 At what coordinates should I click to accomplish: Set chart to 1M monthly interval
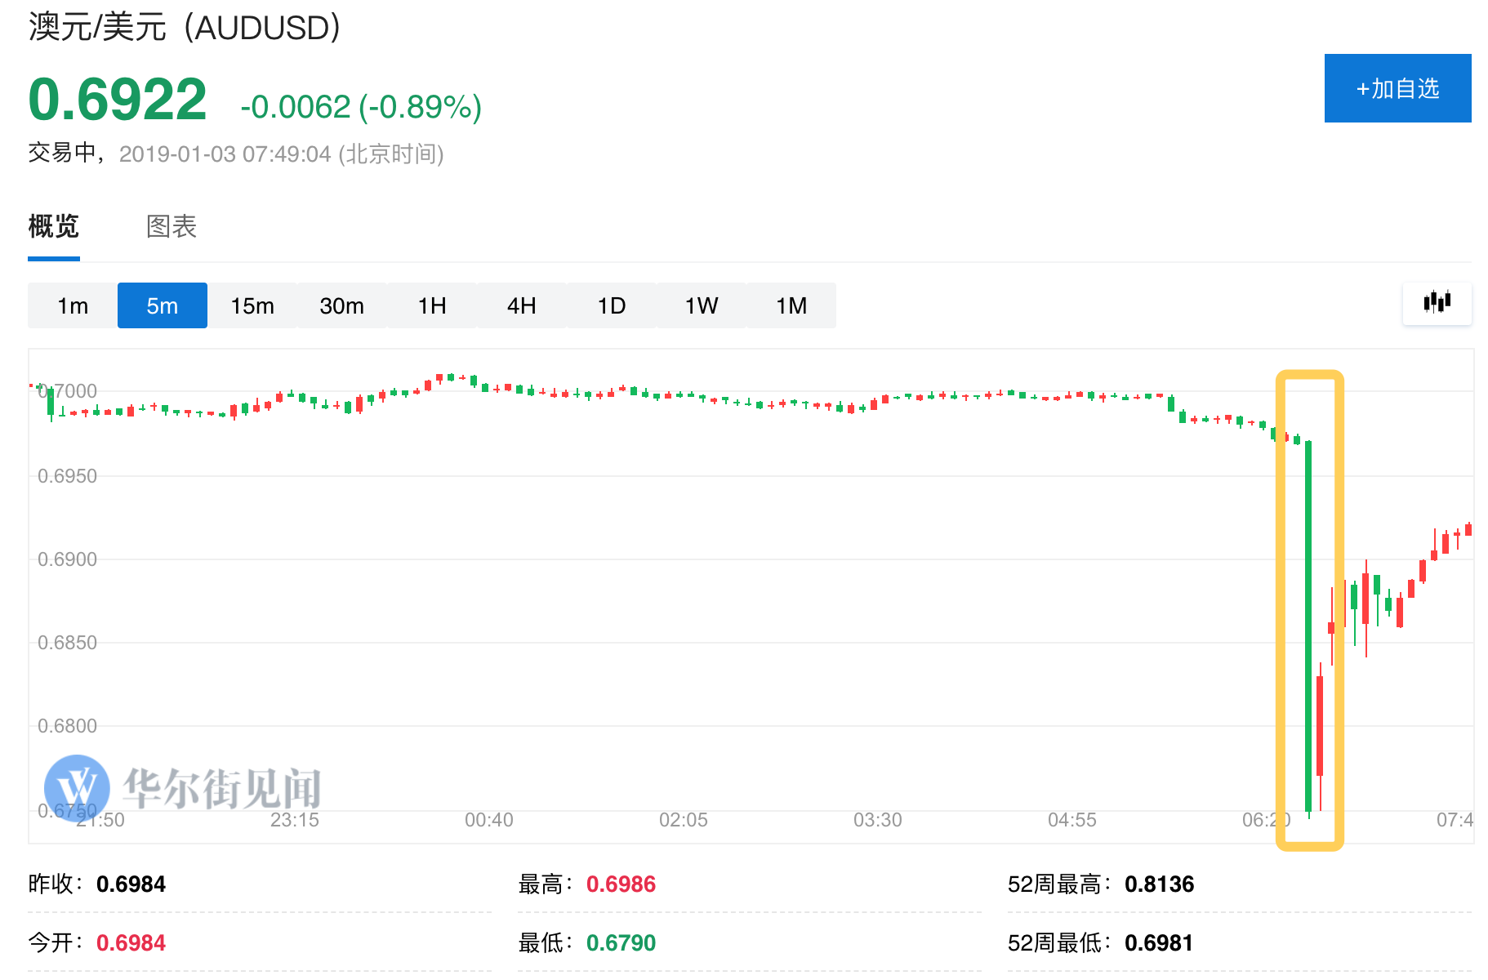(791, 305)
